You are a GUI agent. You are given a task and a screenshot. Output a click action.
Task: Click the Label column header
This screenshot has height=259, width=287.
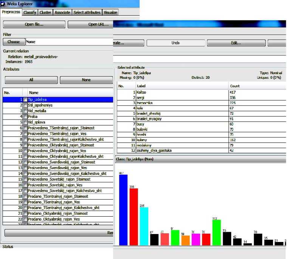(182, 86)
